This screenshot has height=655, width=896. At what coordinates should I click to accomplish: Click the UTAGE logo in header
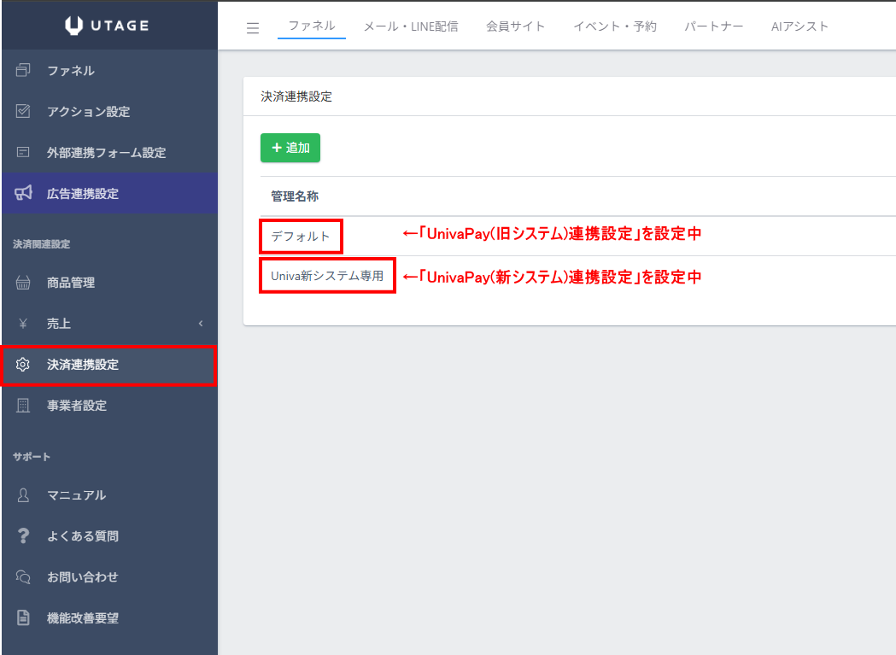(x=108, y=26)
